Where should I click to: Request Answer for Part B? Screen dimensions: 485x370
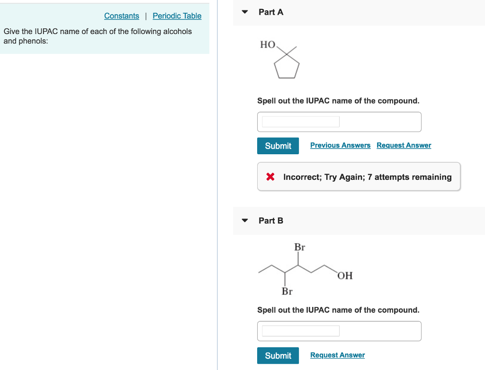tap(337, 355)
